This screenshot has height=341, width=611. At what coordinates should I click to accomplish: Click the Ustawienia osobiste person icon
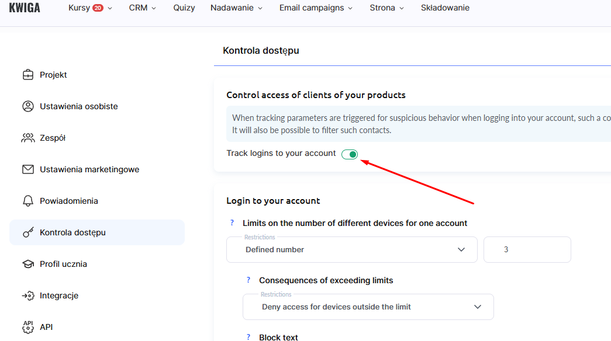27,106
